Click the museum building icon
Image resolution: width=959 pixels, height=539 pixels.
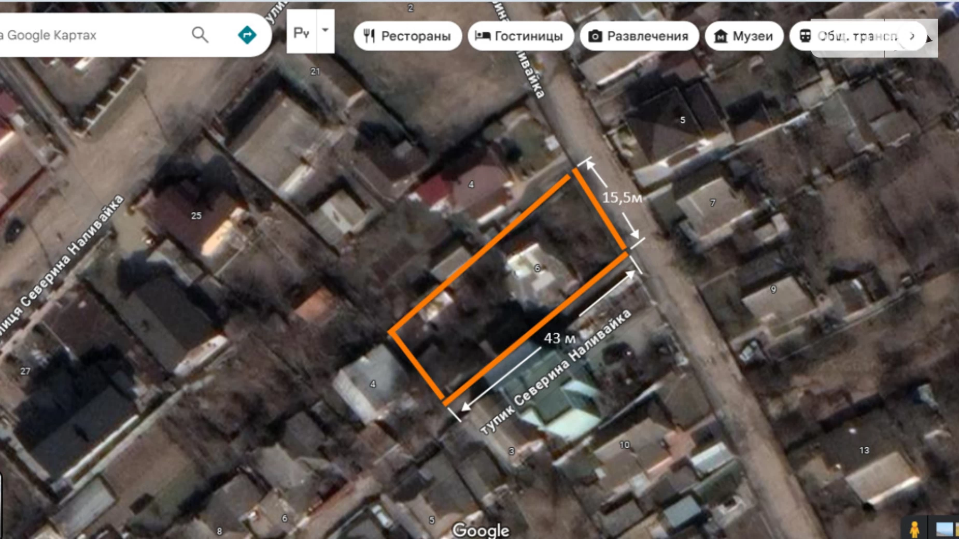(x=721, y=36)
